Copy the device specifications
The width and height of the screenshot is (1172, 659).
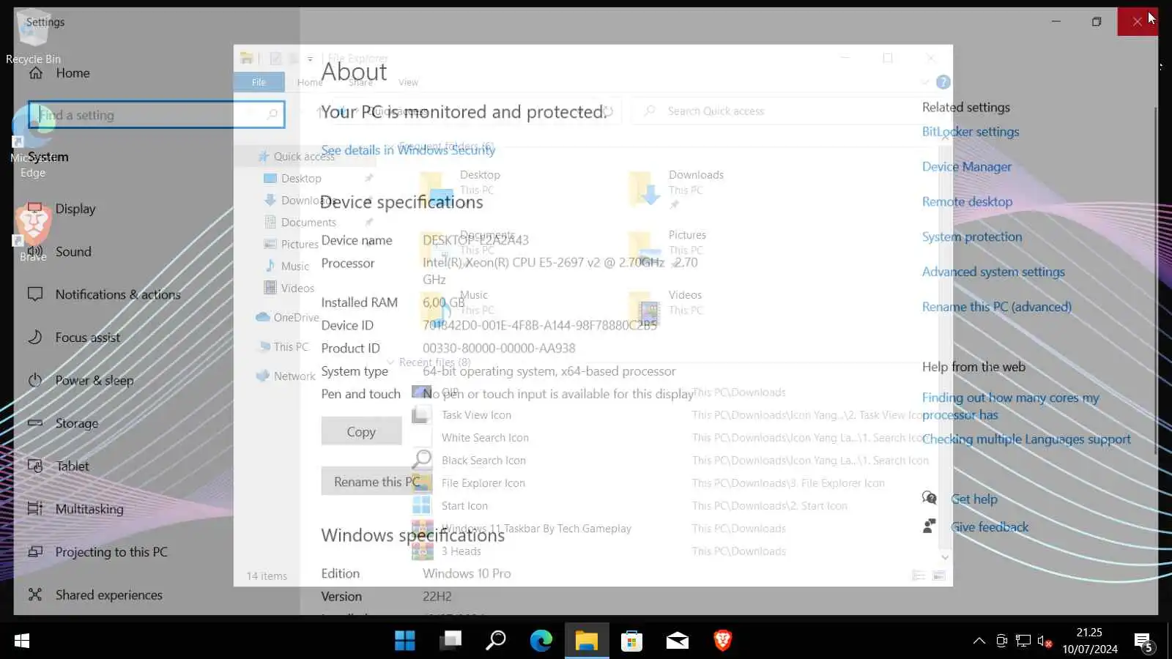[x=361, y=431]
